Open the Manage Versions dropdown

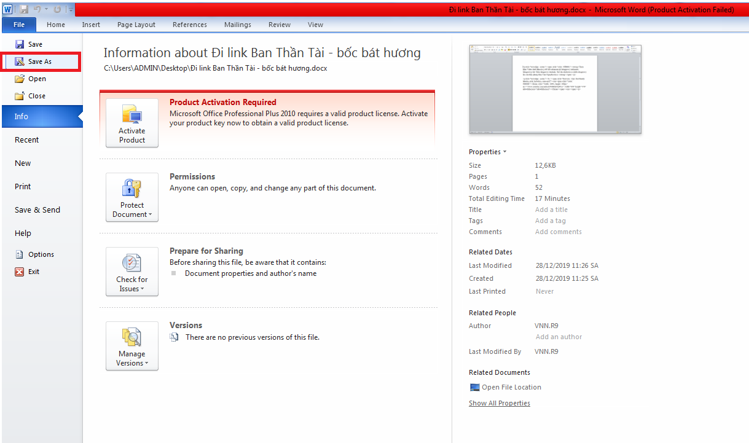(x=132, y=346)
